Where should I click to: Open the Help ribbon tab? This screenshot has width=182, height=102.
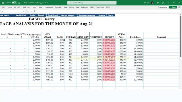tap(92, 7)
